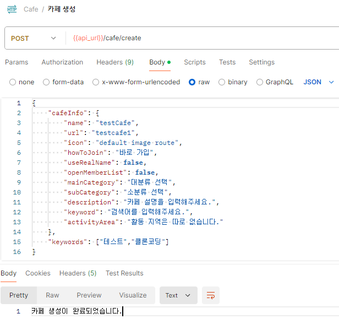Click line number 16 in editor gutter

coord(17,252)
